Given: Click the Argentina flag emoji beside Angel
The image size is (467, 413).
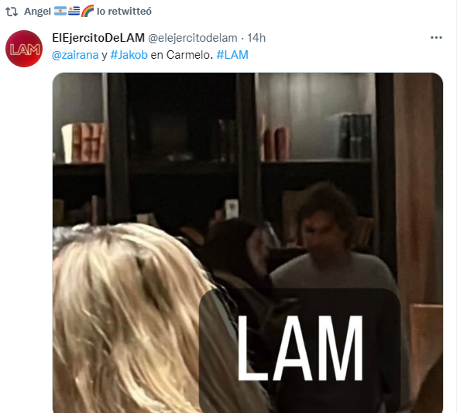Looking at the screenshot, I should coord(60,11).
